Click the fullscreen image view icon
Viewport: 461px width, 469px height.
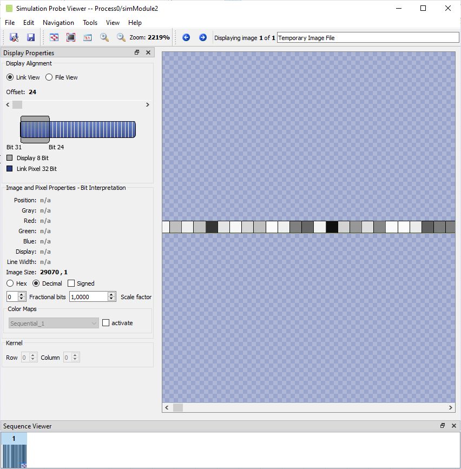coord(71,37)
